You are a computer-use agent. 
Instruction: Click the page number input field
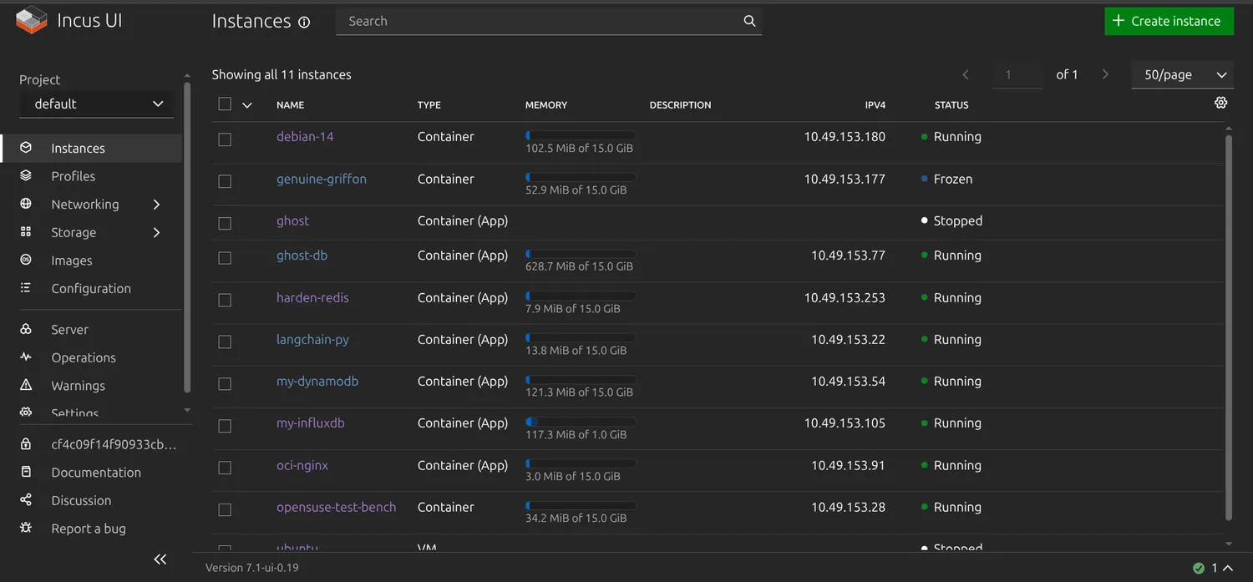[x=1017, y=74]
